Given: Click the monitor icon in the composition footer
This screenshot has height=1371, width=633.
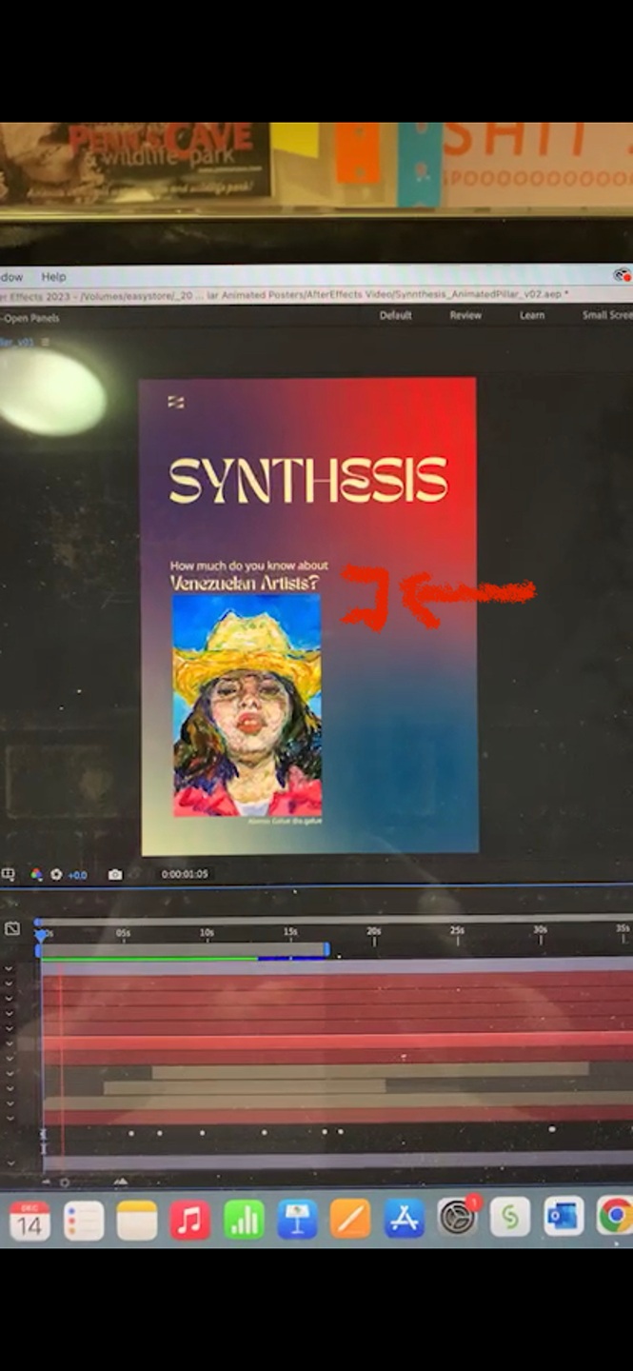Looking at the screenshot, I should [x=9, y=874].
